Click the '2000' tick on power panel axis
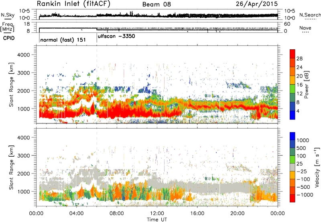 (x=23, y=91)
